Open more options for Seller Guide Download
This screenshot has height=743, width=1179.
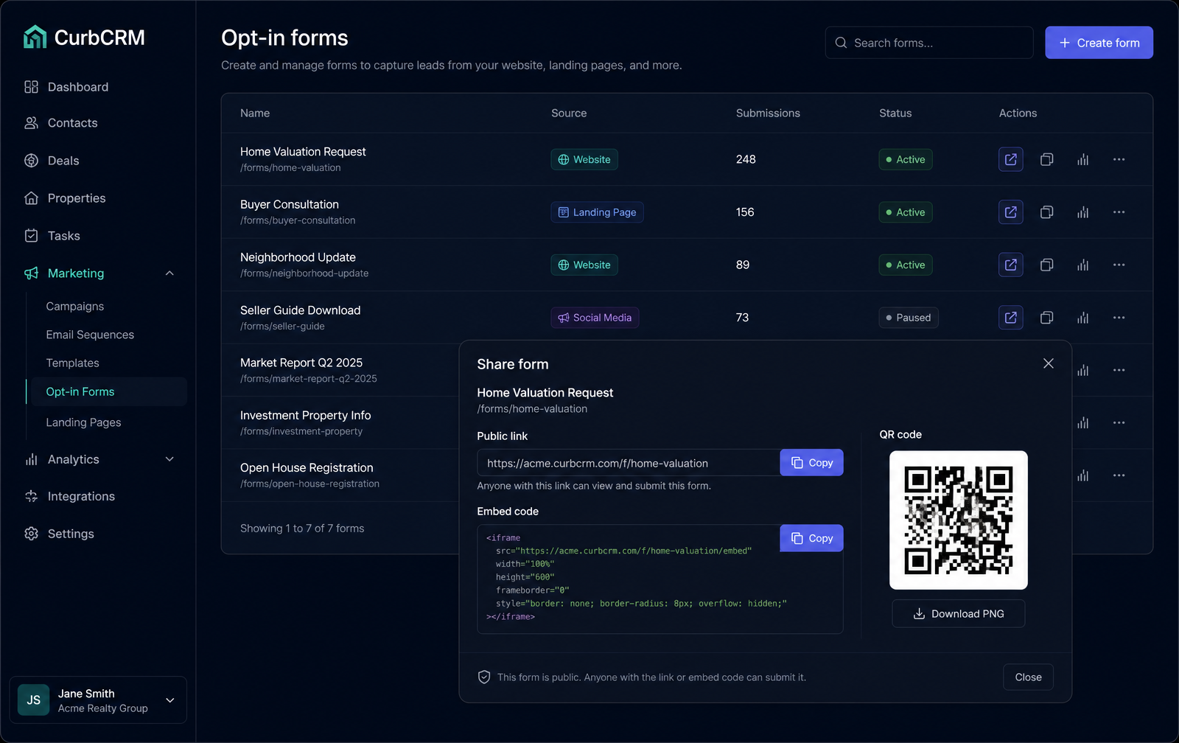coord(1119,318)
